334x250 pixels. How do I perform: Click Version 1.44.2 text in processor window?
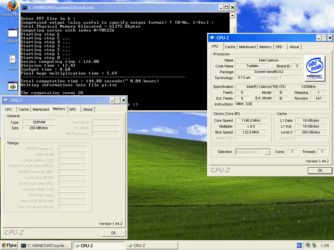[x=317, y=161]
